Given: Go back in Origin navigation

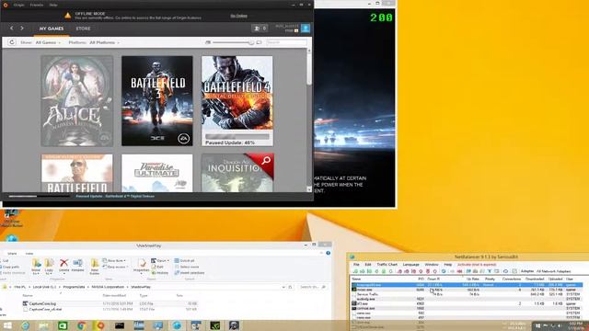Looking at the screenshot, I should (12, 29).
